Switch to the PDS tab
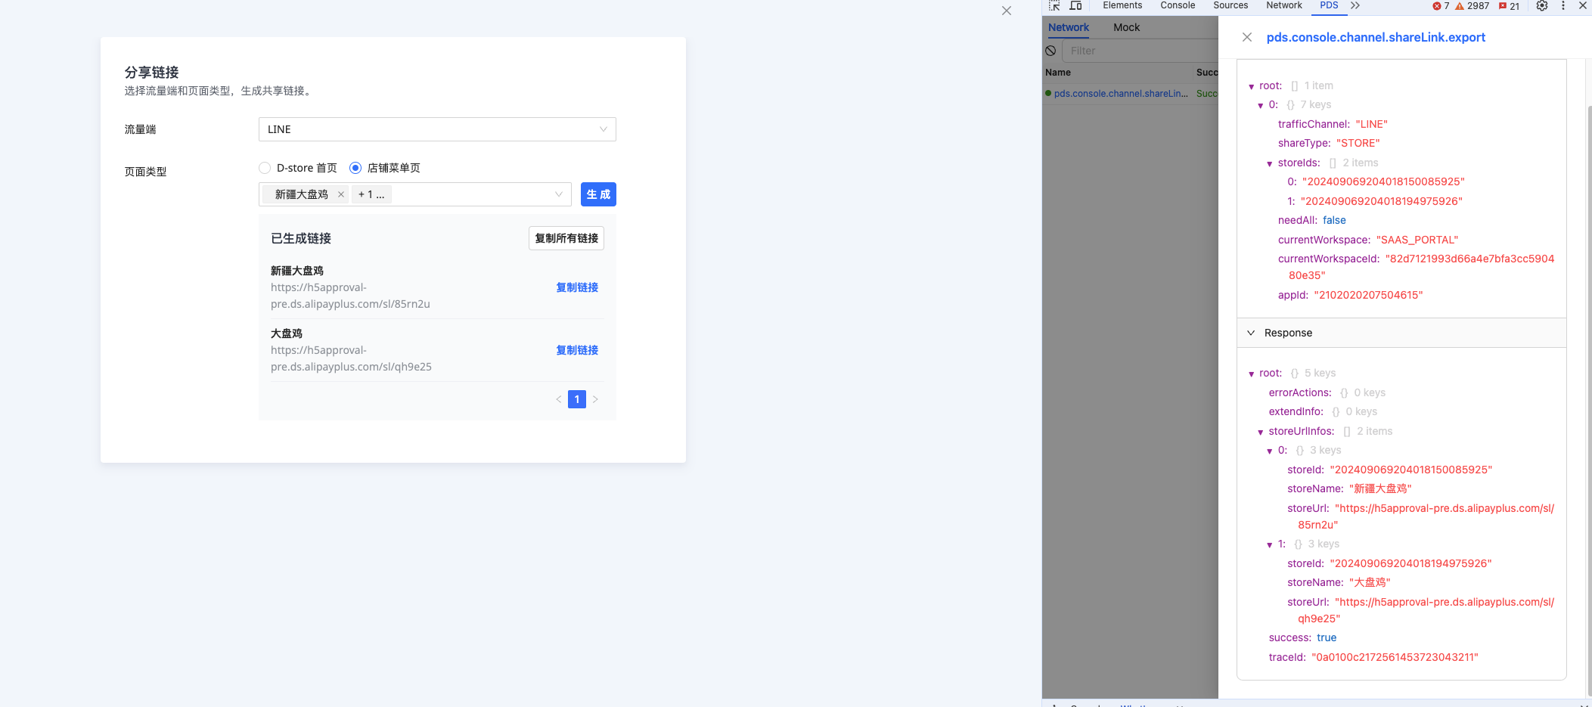 point(1329,5)
